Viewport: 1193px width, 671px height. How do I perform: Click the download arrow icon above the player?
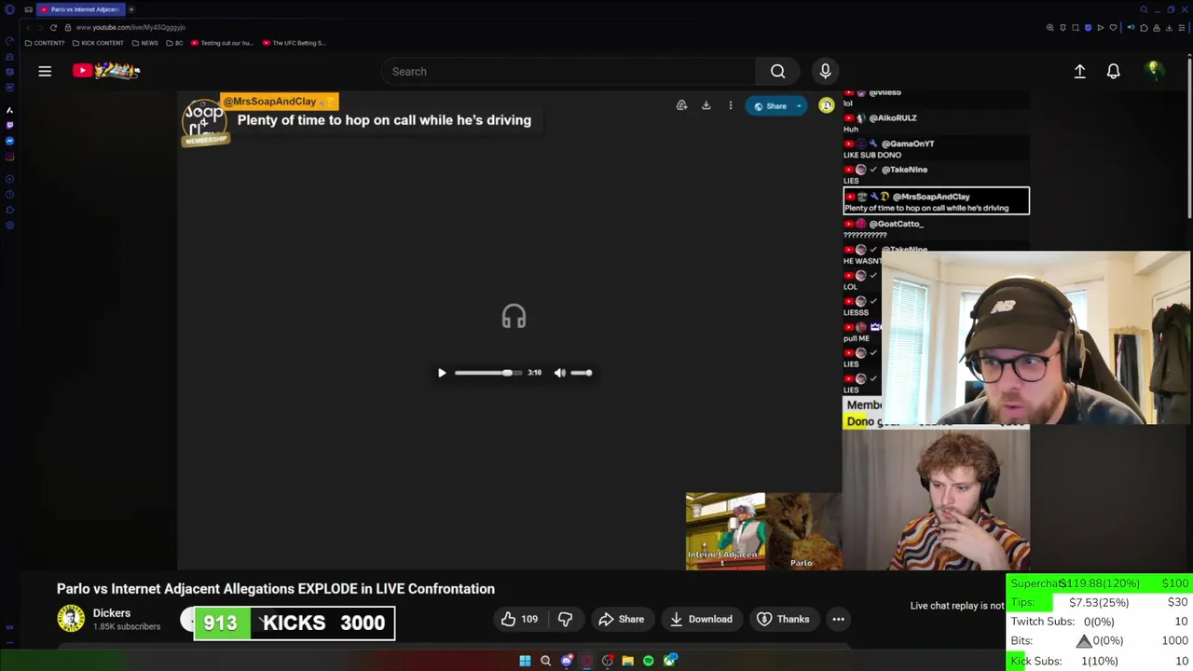[x=706, y=105]
